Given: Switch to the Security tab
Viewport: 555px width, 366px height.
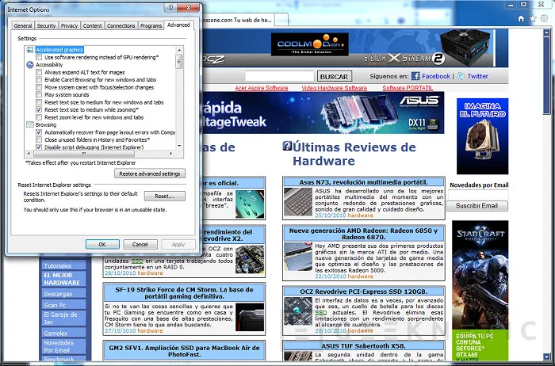Looking at the screenshot, I should 46,26.
